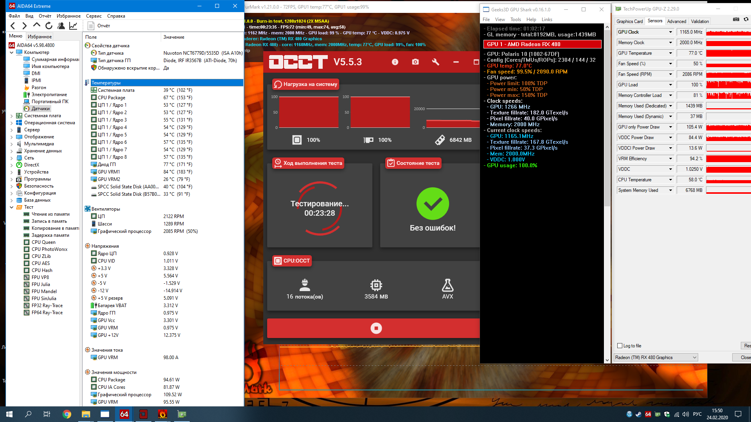751x422 pixels.
Task: Open the OCCT settings wrench icon
Action: click(x=436, y=62)
